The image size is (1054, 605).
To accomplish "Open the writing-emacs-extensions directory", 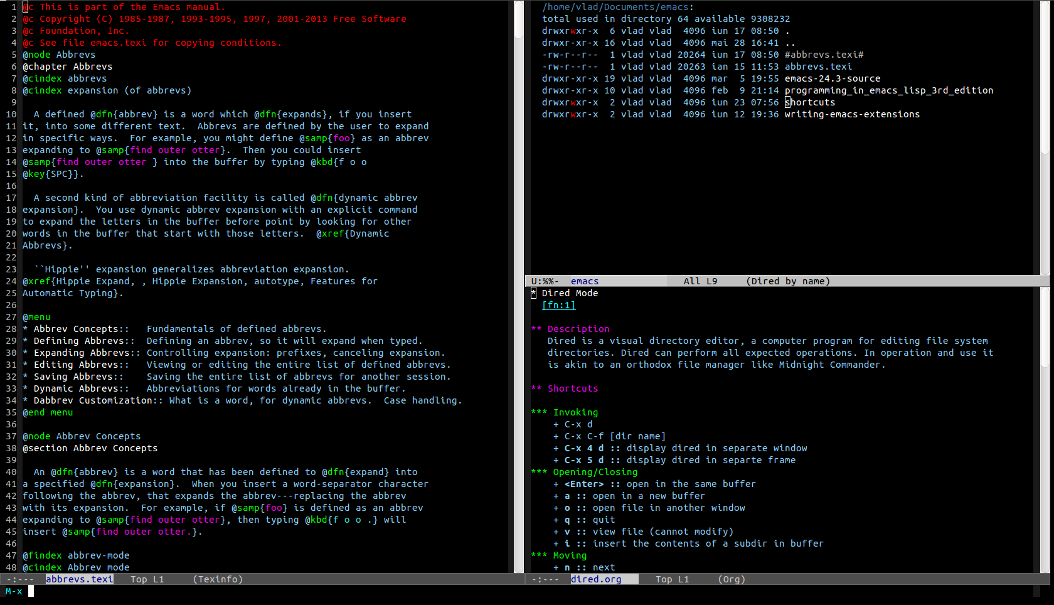I will click(x=852, y=114).
